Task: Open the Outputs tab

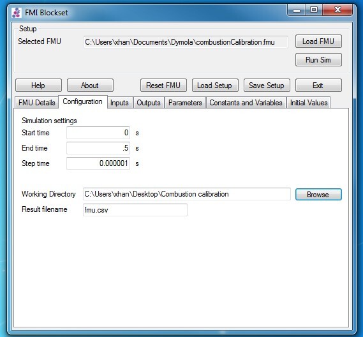Action: click(x=149, y=103)
